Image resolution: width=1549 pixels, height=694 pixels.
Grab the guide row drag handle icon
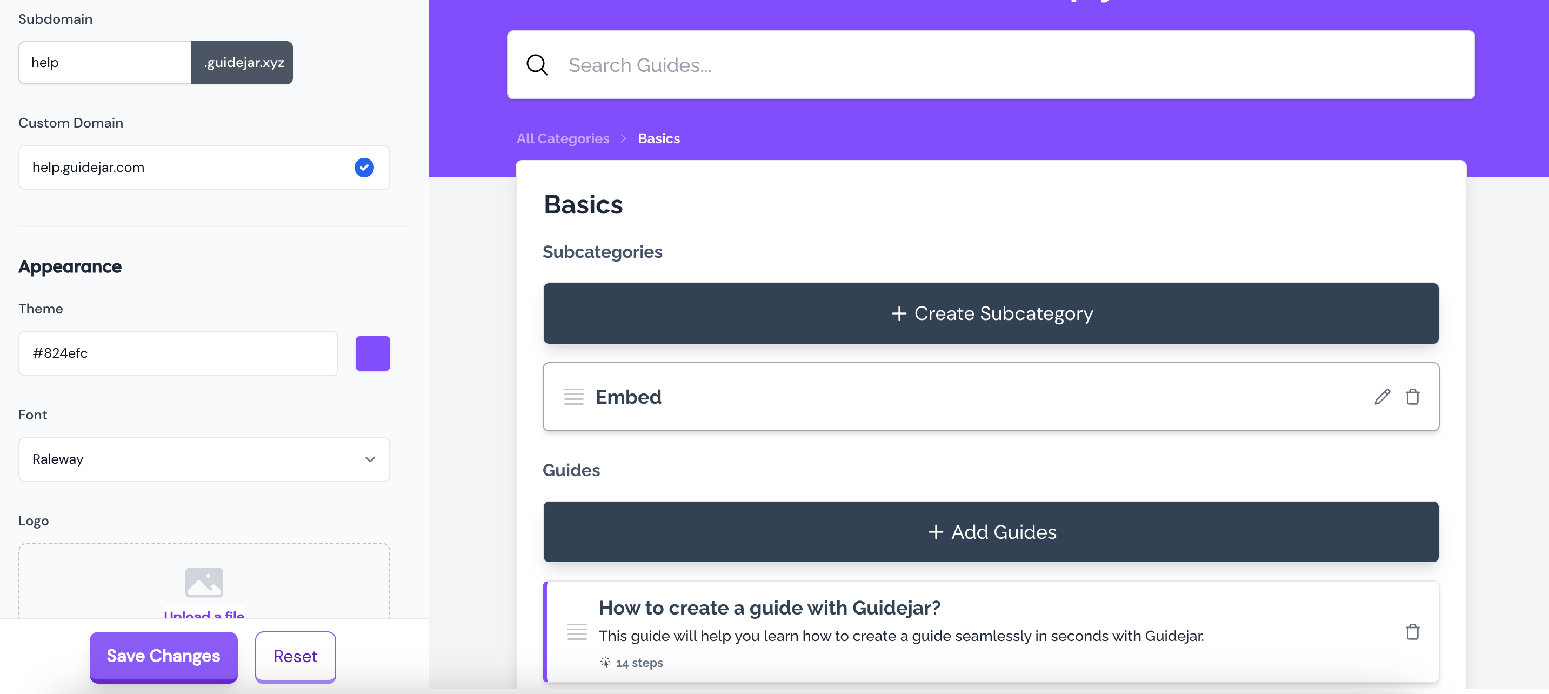coord(577,632)
